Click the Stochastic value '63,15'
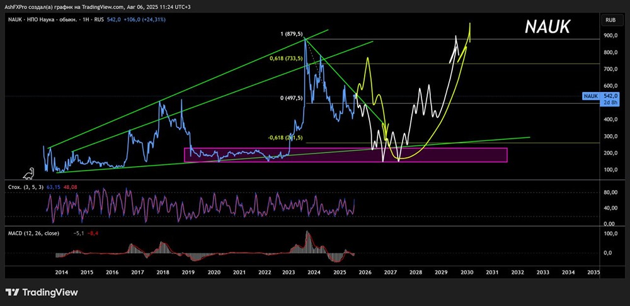The image size is (630, 306). click(x=53, y=187)
